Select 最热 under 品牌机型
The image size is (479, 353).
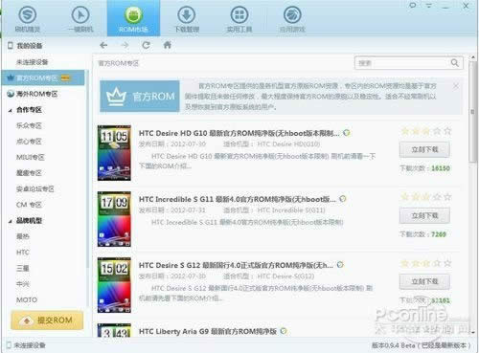[23, 236]
